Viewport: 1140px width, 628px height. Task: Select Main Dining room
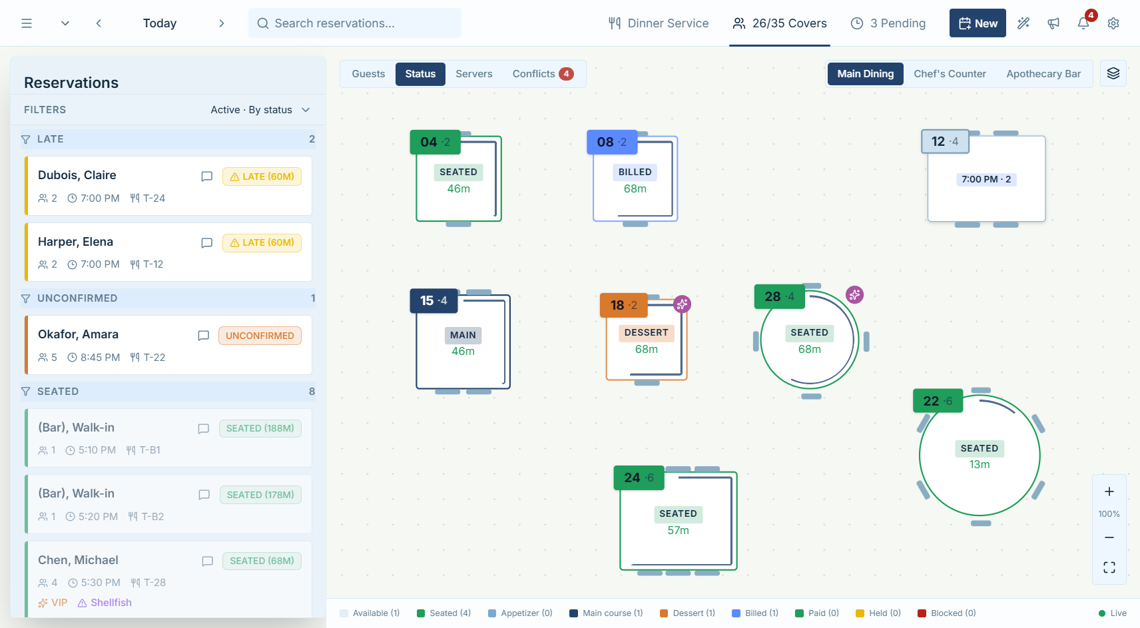pos(866,74)
